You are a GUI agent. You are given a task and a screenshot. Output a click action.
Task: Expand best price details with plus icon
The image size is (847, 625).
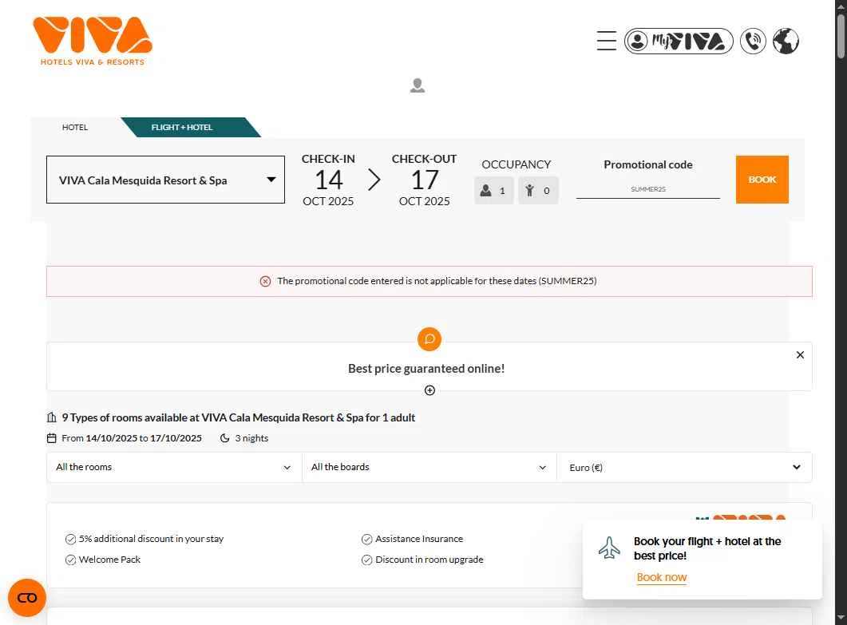pyautogui.click(x=429, y=390)
